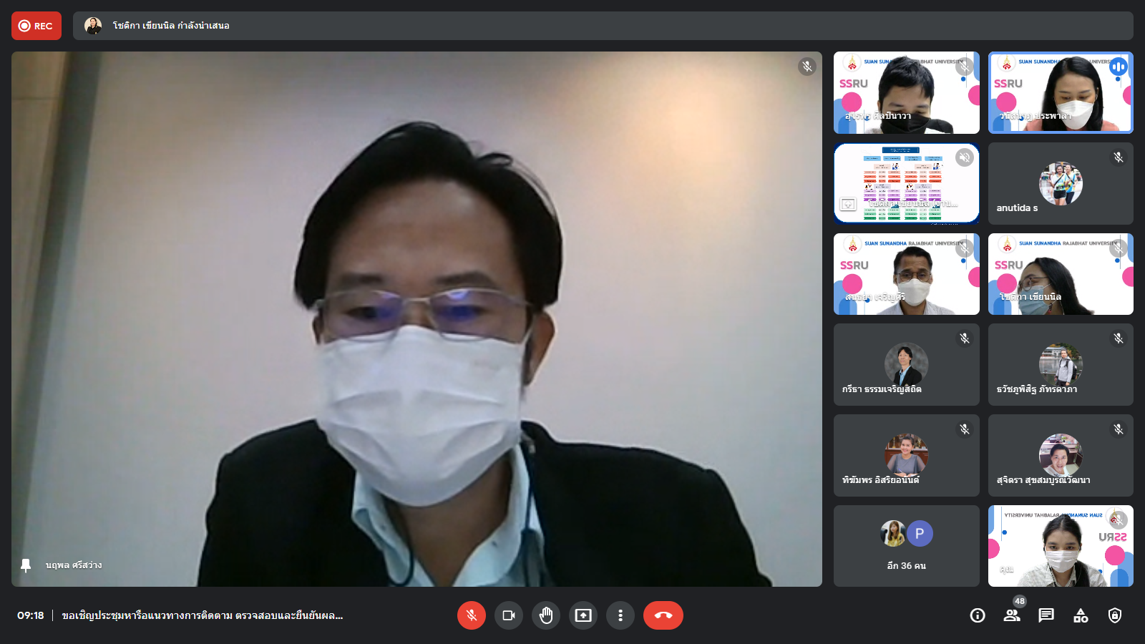This screenshot has width=1145, height=644.
Task: Leave the call with the red hang-up button
Action: tap(663, 615)
